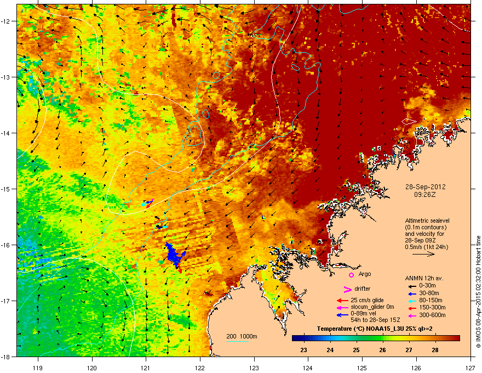The height and width of the screenshot is (373, 482).
Task: Click the colorbar tick label '28'
Action: pyautogui.click(x=435, y=350)
